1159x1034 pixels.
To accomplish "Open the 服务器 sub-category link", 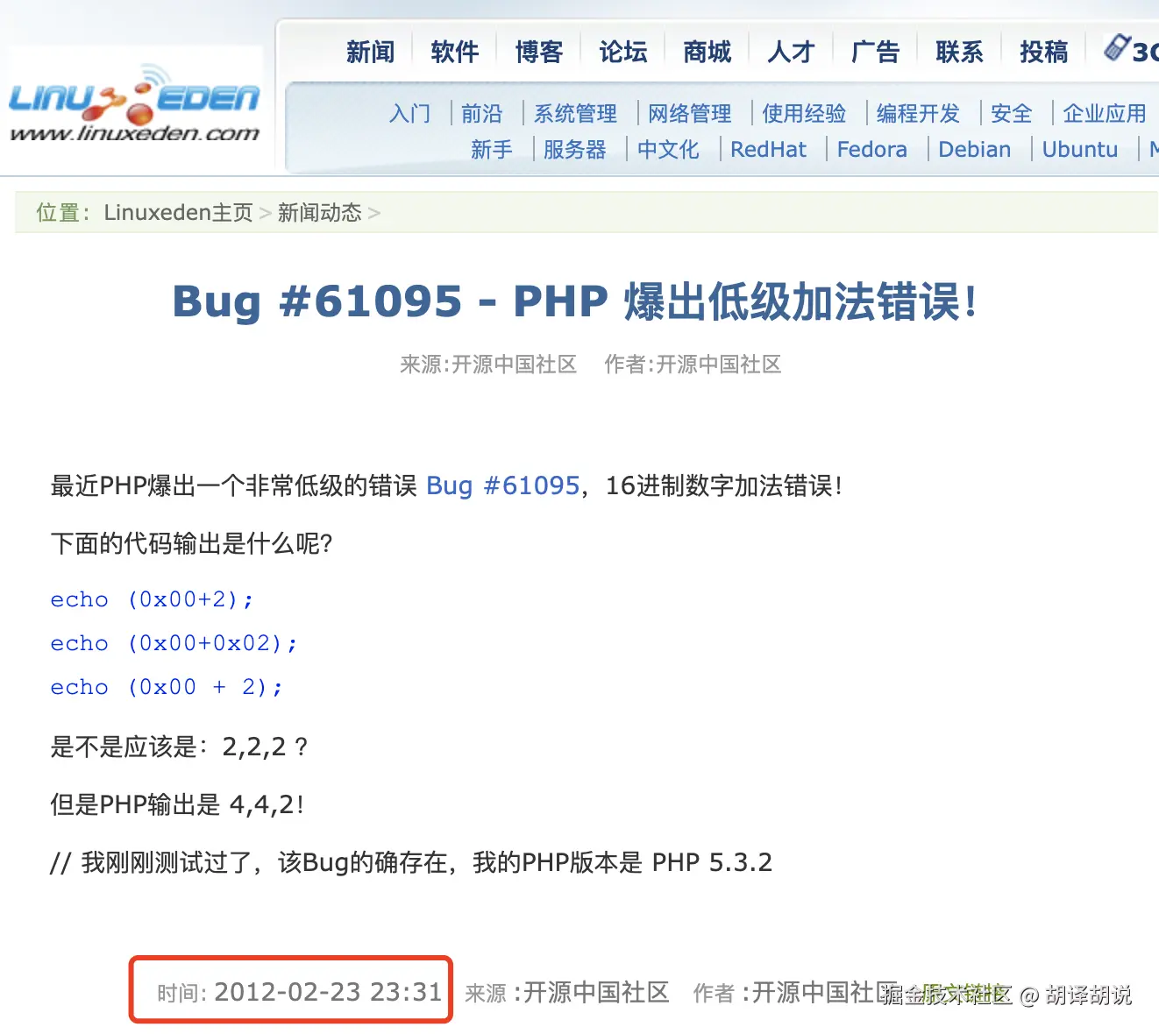I will click(x=574, y=150).
